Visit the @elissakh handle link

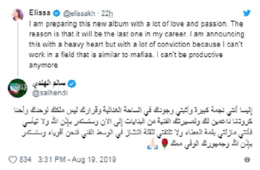[79, 13]
